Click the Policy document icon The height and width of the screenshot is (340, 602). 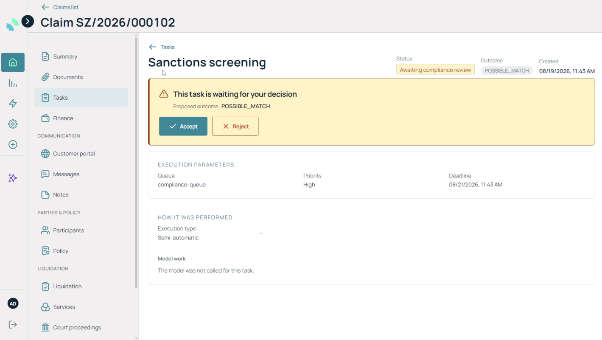coord(45,251)
